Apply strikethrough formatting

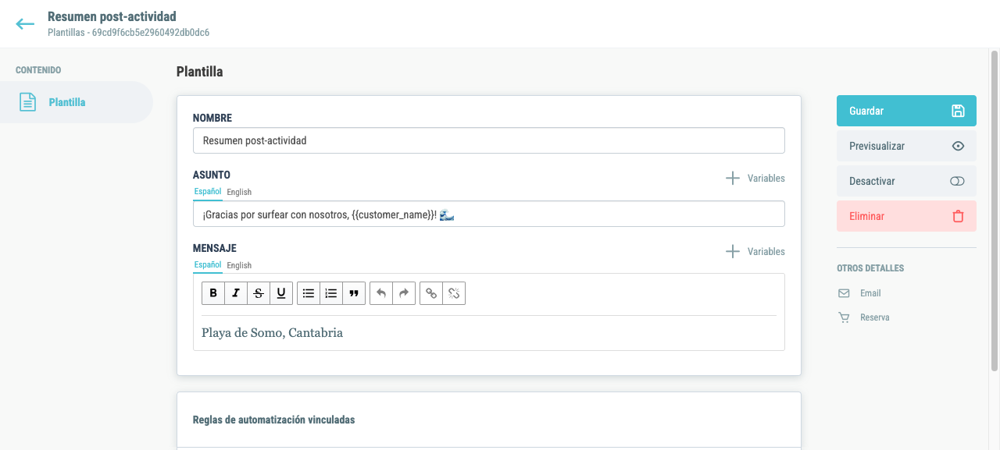point(259,293)
